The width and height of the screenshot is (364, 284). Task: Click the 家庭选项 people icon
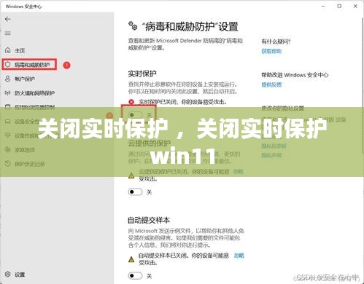(x=8, y=149)
